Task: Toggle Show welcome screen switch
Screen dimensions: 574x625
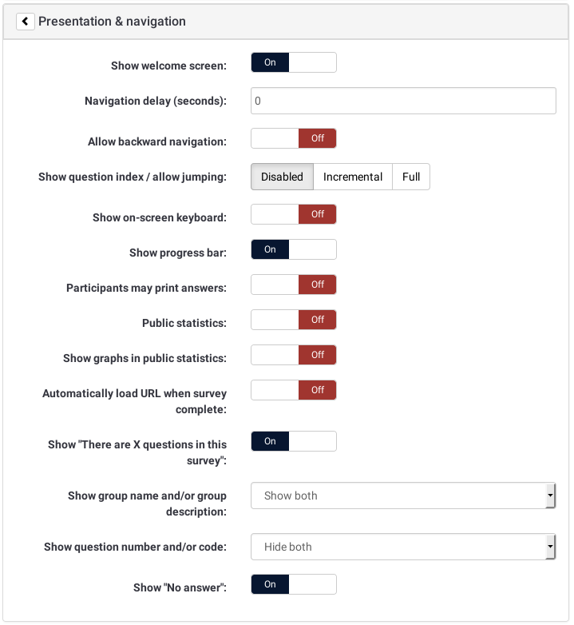Action: point(294,62)
